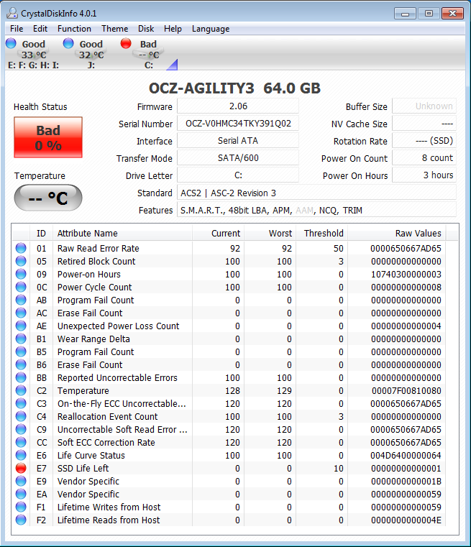This screenshot has width=471, height=547.
Task: Click the blue status orb above drive J:
Action: click(x=68, y=43)
